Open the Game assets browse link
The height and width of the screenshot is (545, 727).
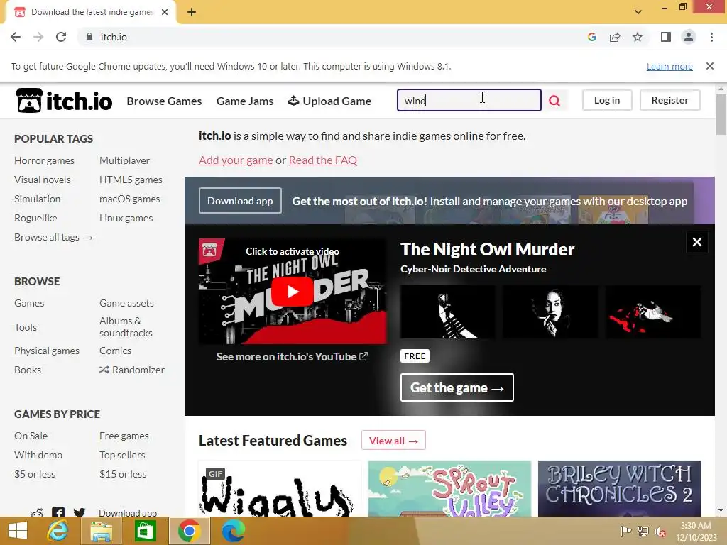[x=126, y=303]
